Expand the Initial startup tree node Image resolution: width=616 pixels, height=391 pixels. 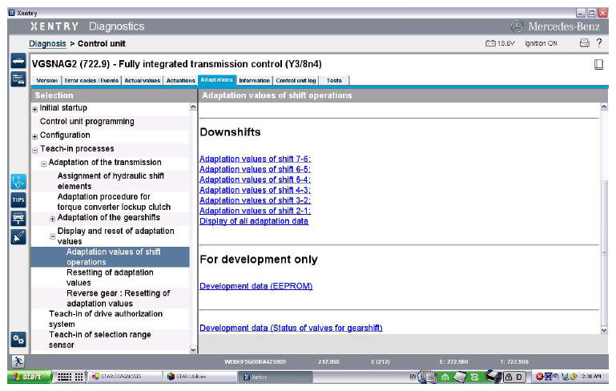point(34,109)
